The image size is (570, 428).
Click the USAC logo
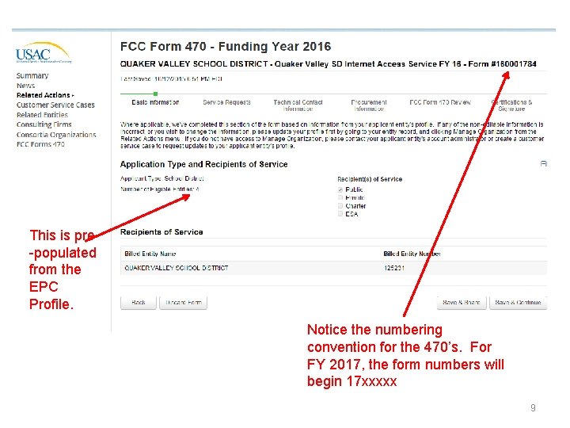44,53
